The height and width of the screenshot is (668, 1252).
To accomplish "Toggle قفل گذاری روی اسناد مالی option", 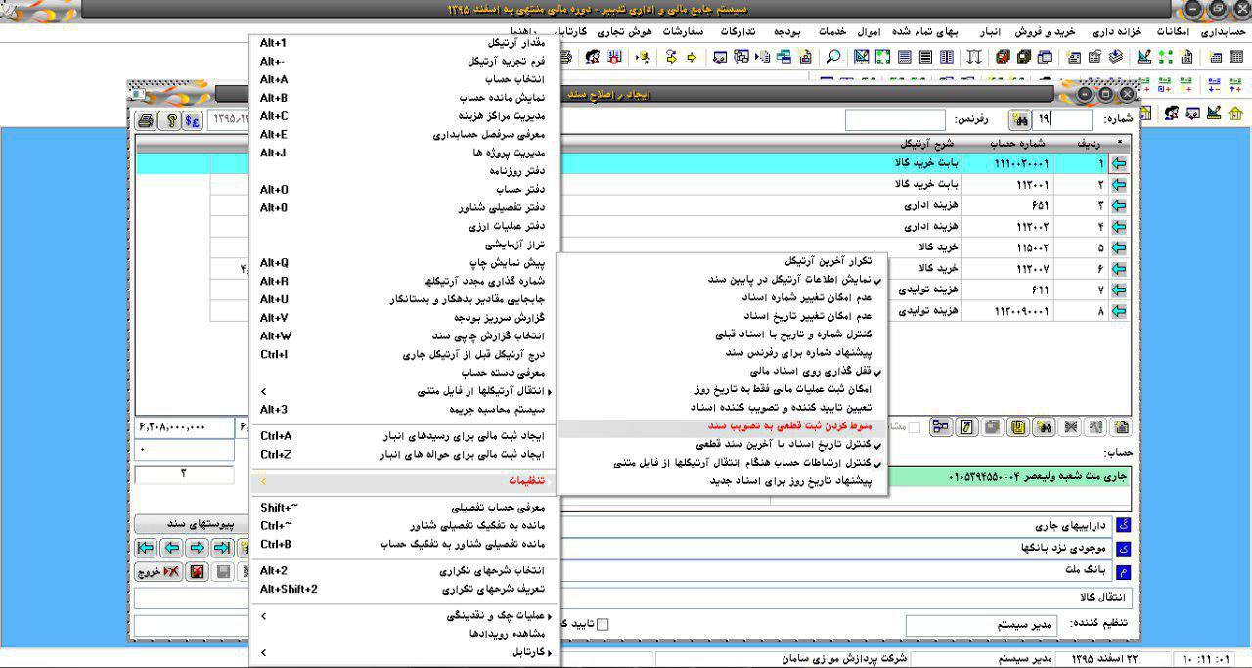I will (x=722, y=372).
